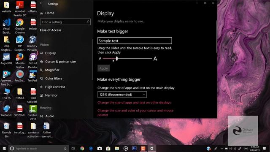Image resolution: width=270 pixels, height=152 pixels.
Task: Open Camtasia from the taskbar
Action: click(143, 148)
